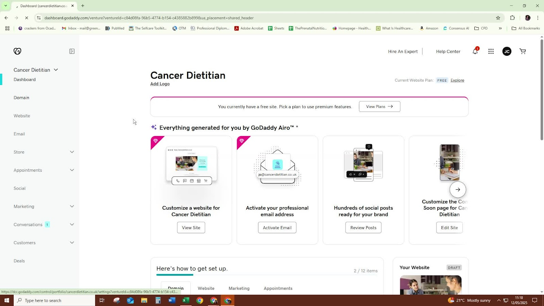
Task: Click the Explore plans link
Action: [457, 80]
